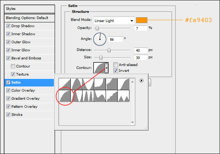Screen dimensions: 220x154
Task: Select the Linear contour preset thumbnail
Action: pos(65,84)
